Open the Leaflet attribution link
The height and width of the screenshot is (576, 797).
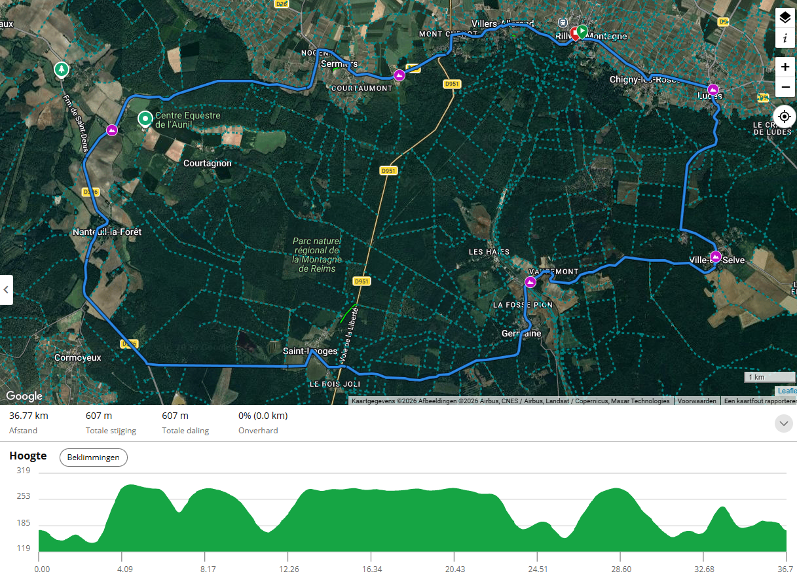787,391
